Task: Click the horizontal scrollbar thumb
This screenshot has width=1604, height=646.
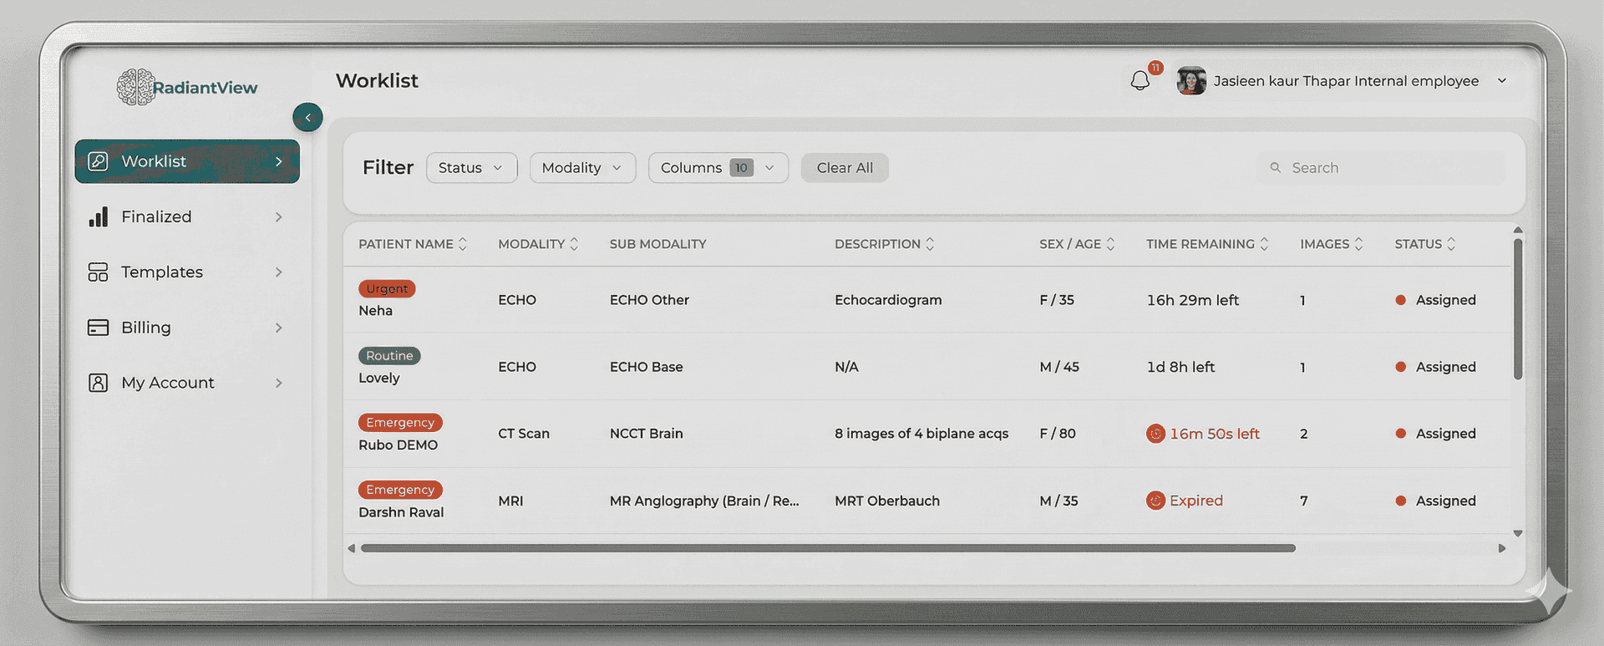Action: (828, 548)
